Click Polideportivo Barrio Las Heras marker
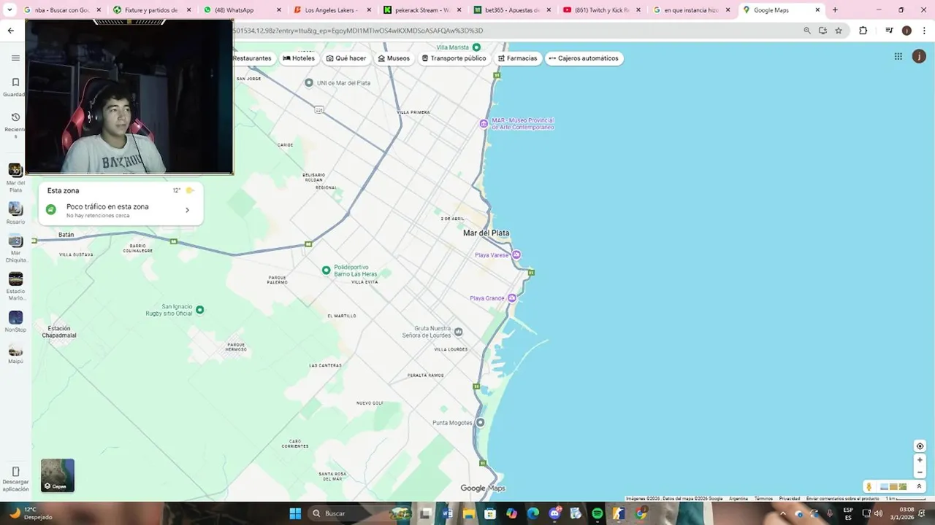This screenshot has height=525, width=935. [x=327, y=270]
